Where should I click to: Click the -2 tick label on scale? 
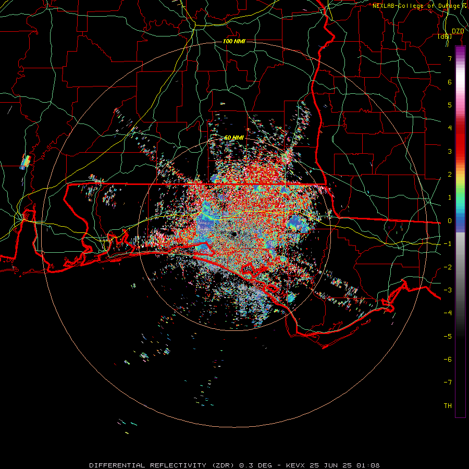(448, 267)
